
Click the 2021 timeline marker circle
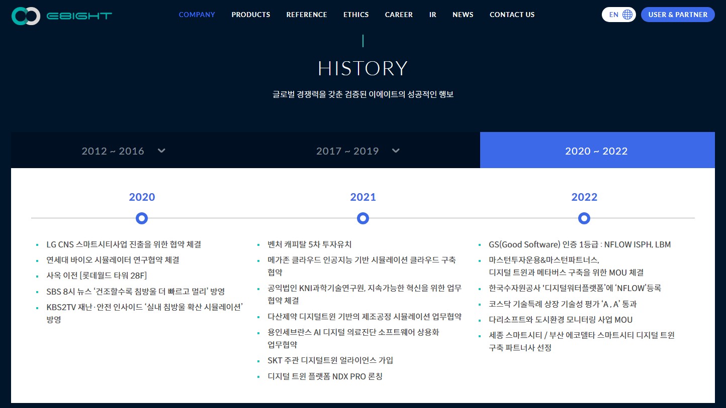pos(363,218)
